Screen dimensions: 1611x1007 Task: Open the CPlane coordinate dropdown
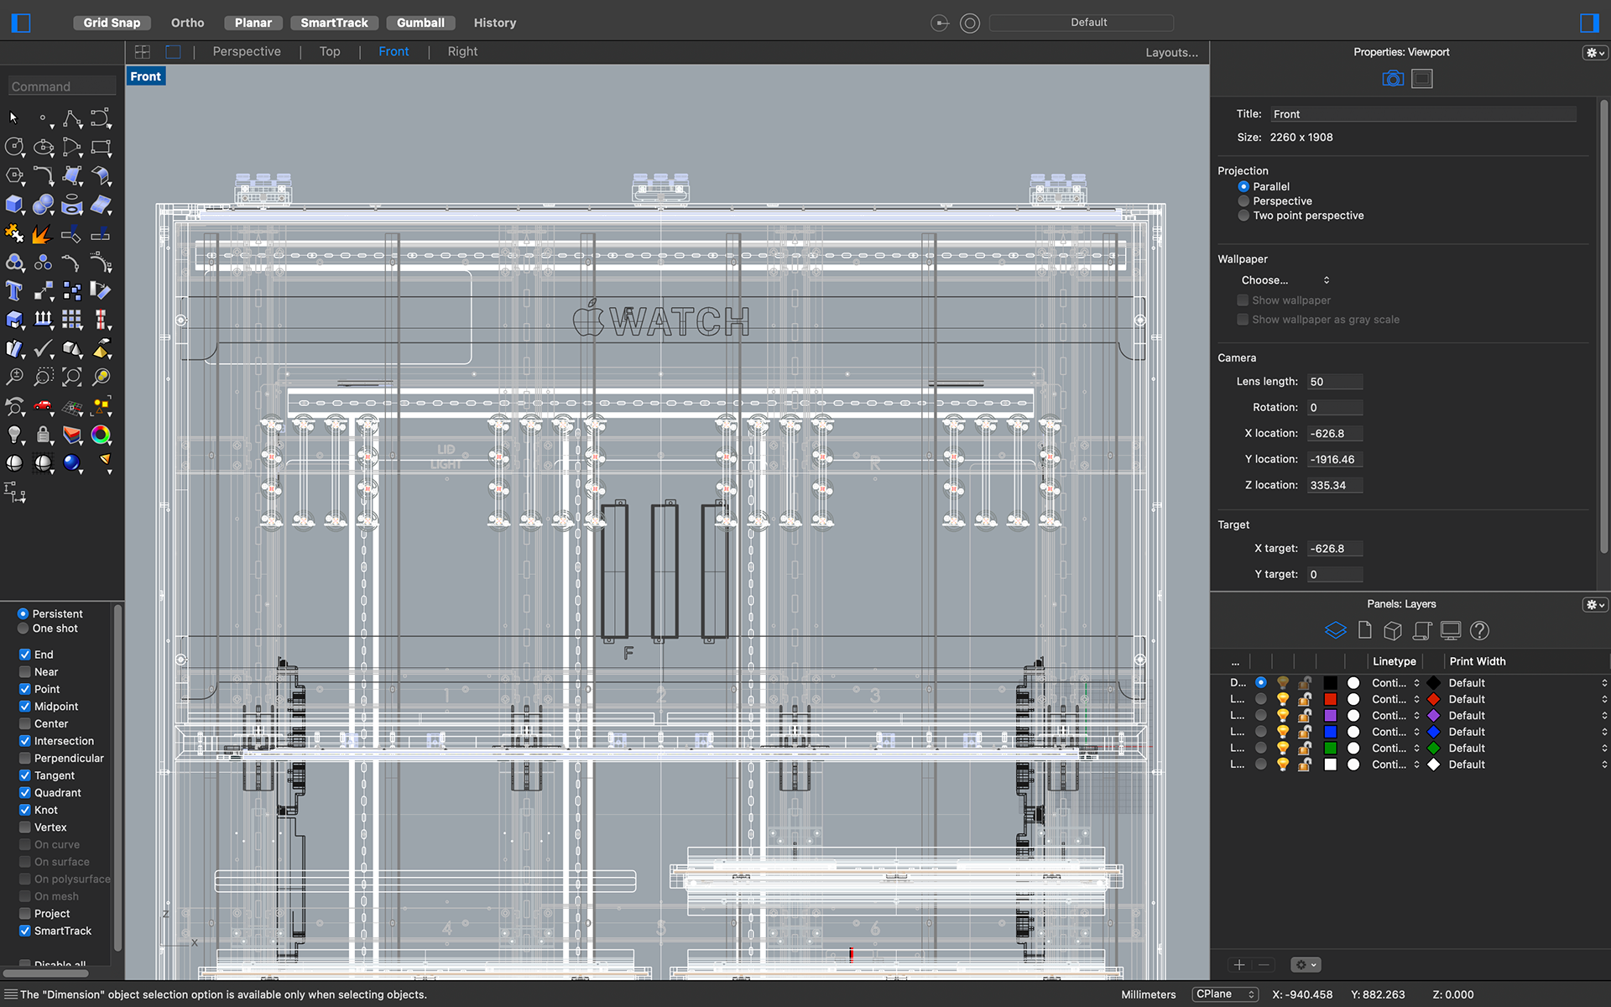click(x=1225, y=994)
